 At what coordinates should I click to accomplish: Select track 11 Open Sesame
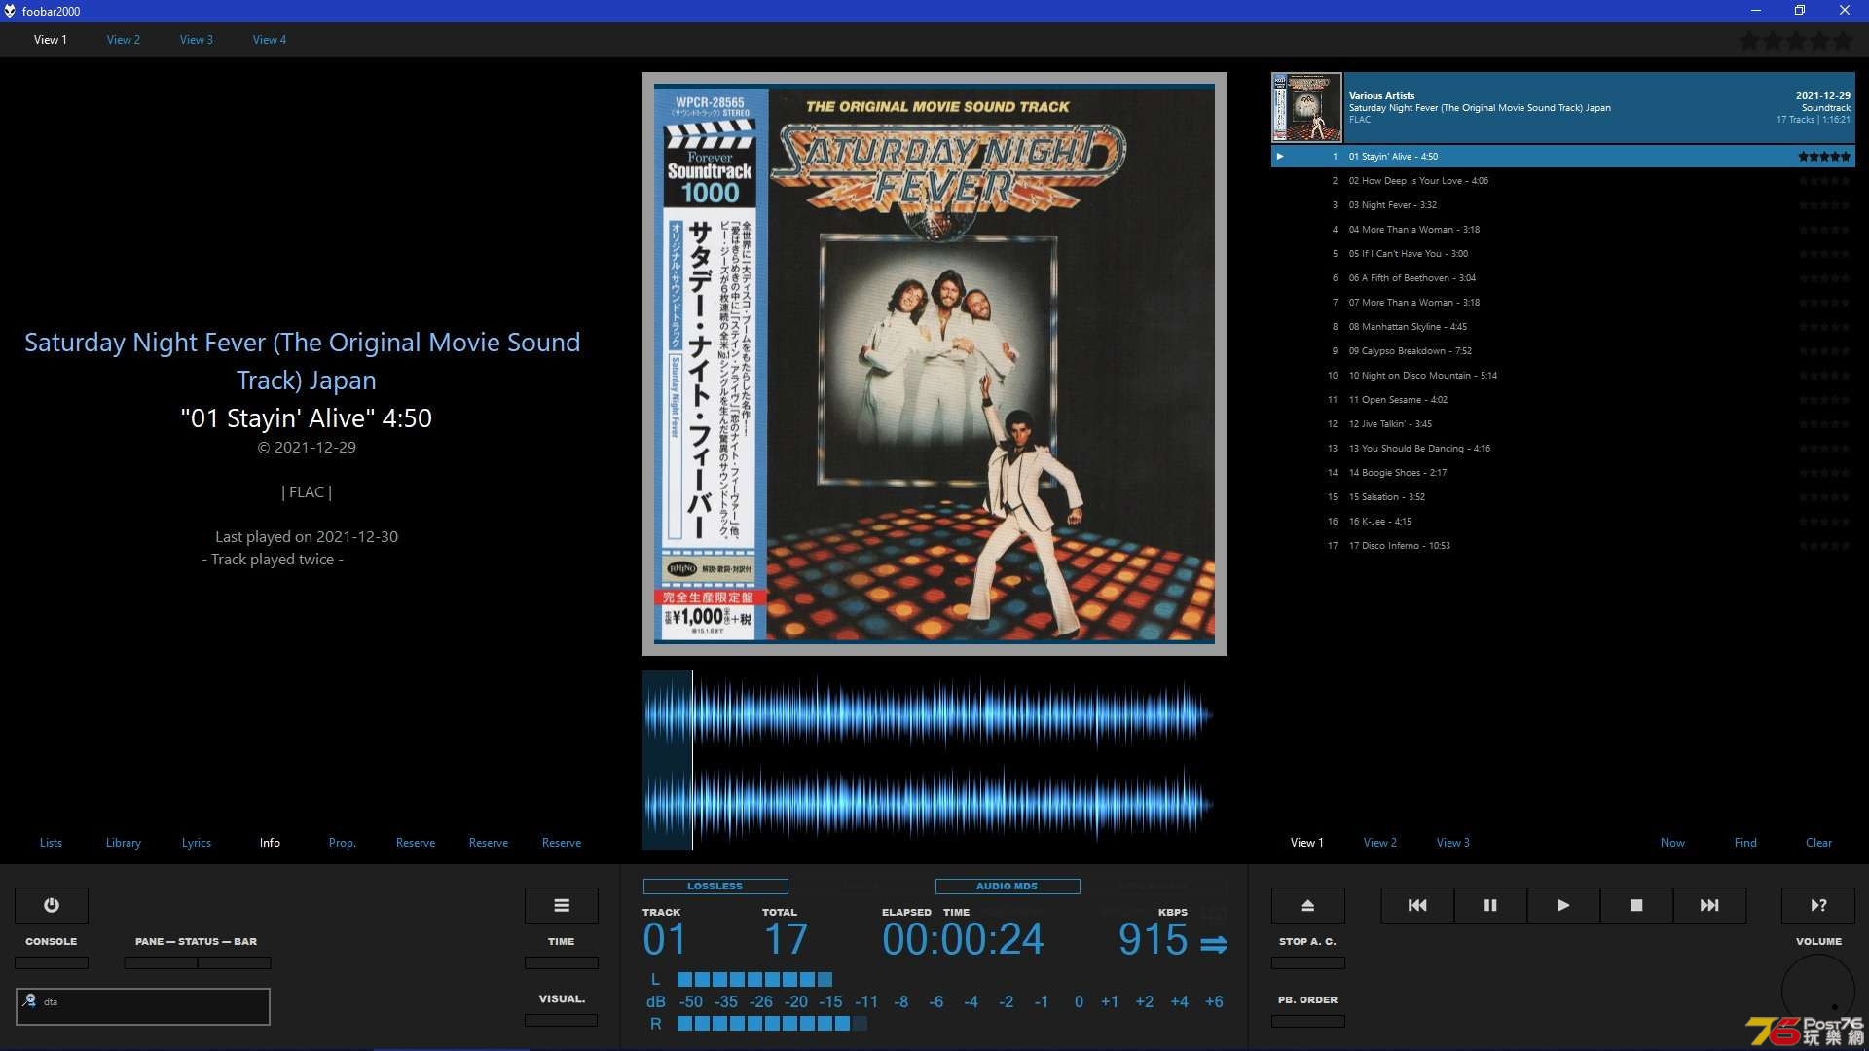(1563, 400)
